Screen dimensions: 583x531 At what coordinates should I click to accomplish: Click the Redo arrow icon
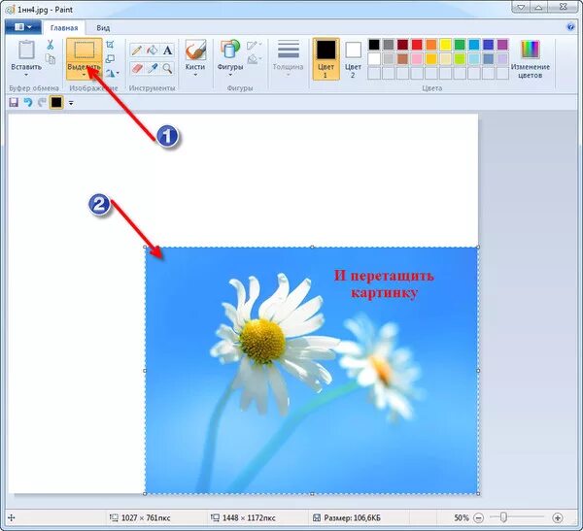[x=42, y=102]
